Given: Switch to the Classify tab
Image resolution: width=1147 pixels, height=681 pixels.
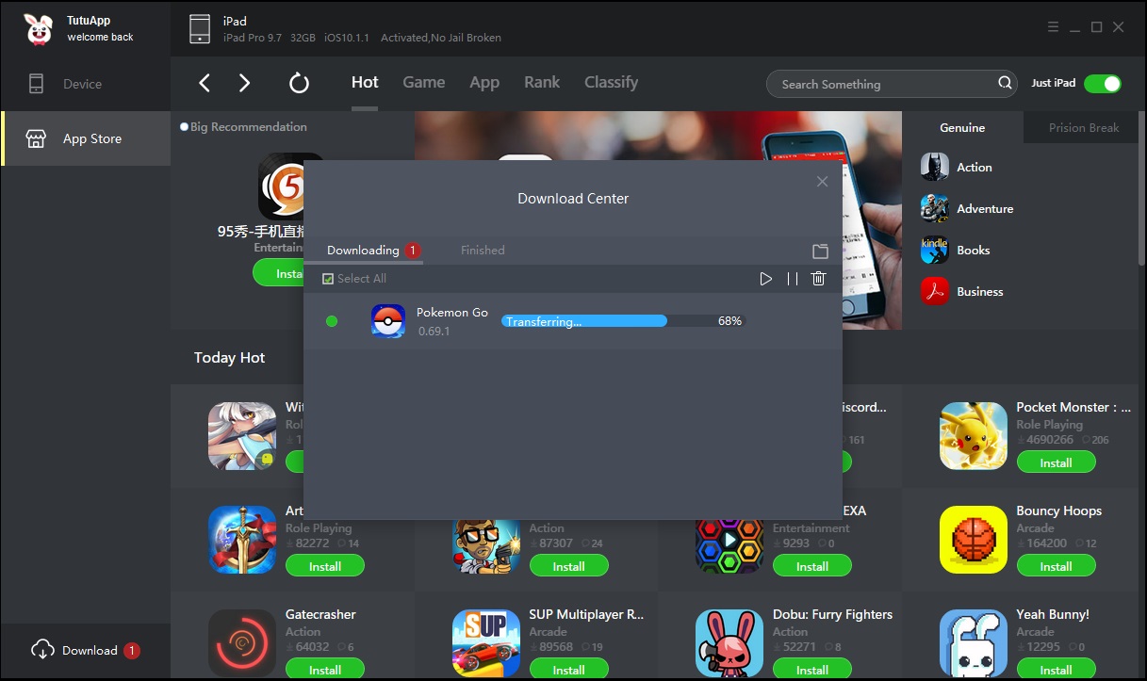Looking at the screenshot, I should tap(611, 82).
